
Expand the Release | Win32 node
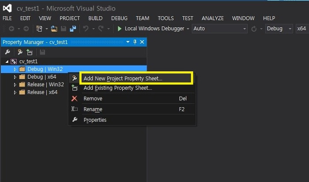[x=15, y=84]
